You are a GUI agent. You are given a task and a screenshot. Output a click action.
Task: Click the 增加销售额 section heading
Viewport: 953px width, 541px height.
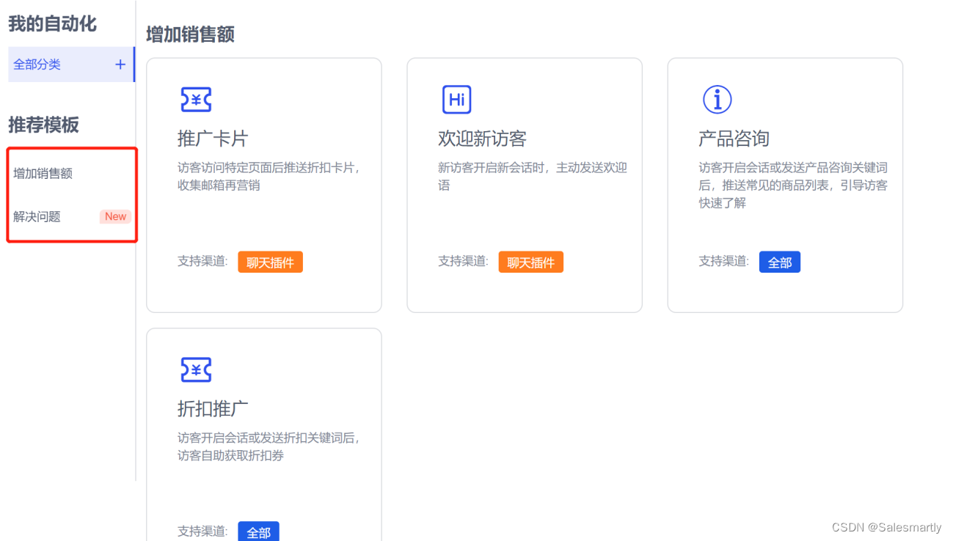point(190,34)
